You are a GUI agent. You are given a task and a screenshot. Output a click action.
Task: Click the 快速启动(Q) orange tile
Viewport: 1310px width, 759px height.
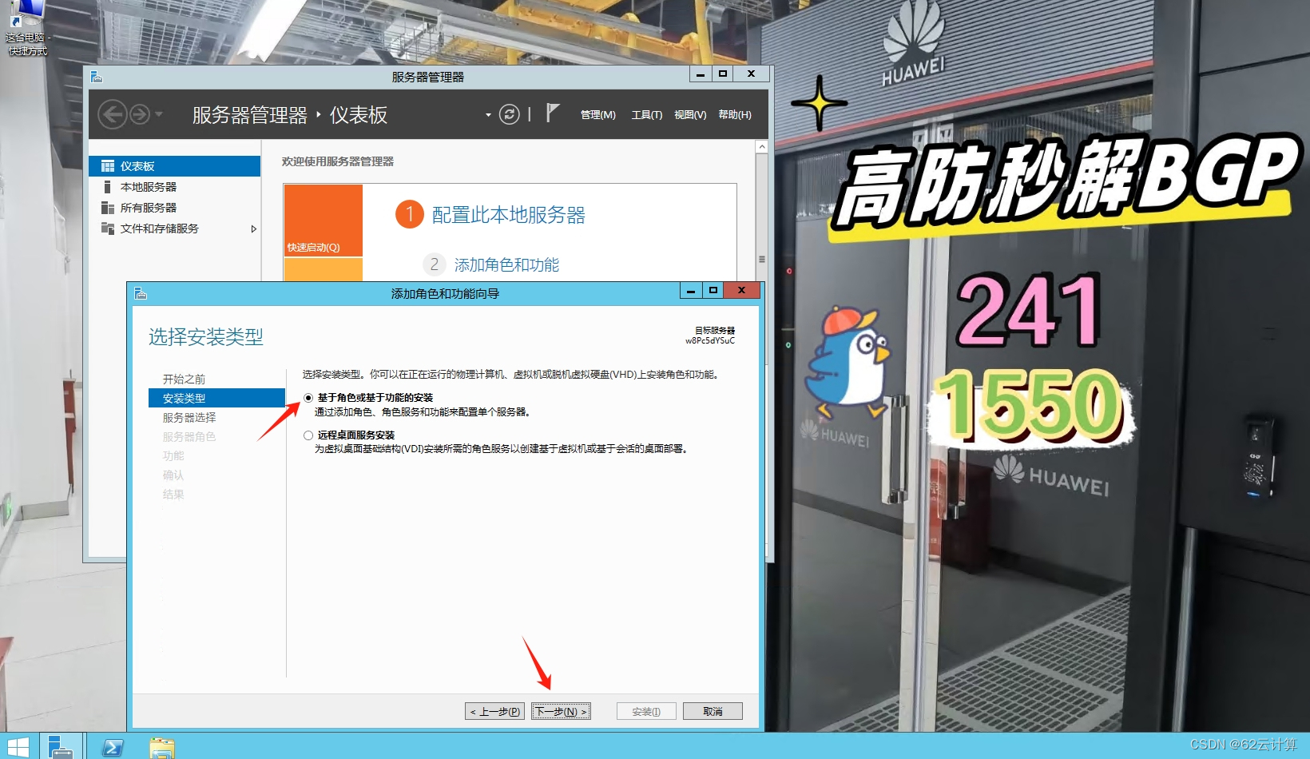point(324,221)
